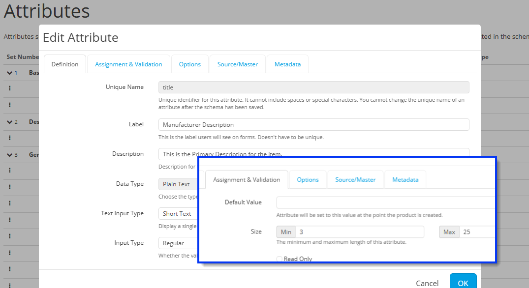Open the kebab menu in first row under set 3
529x288 pixels.
[x=10, y=171]
